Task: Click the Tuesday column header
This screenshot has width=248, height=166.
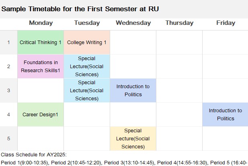Action: (x=87, y=23)
